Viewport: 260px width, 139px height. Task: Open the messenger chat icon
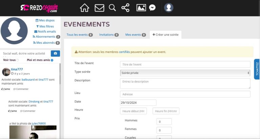click(152, 8)
